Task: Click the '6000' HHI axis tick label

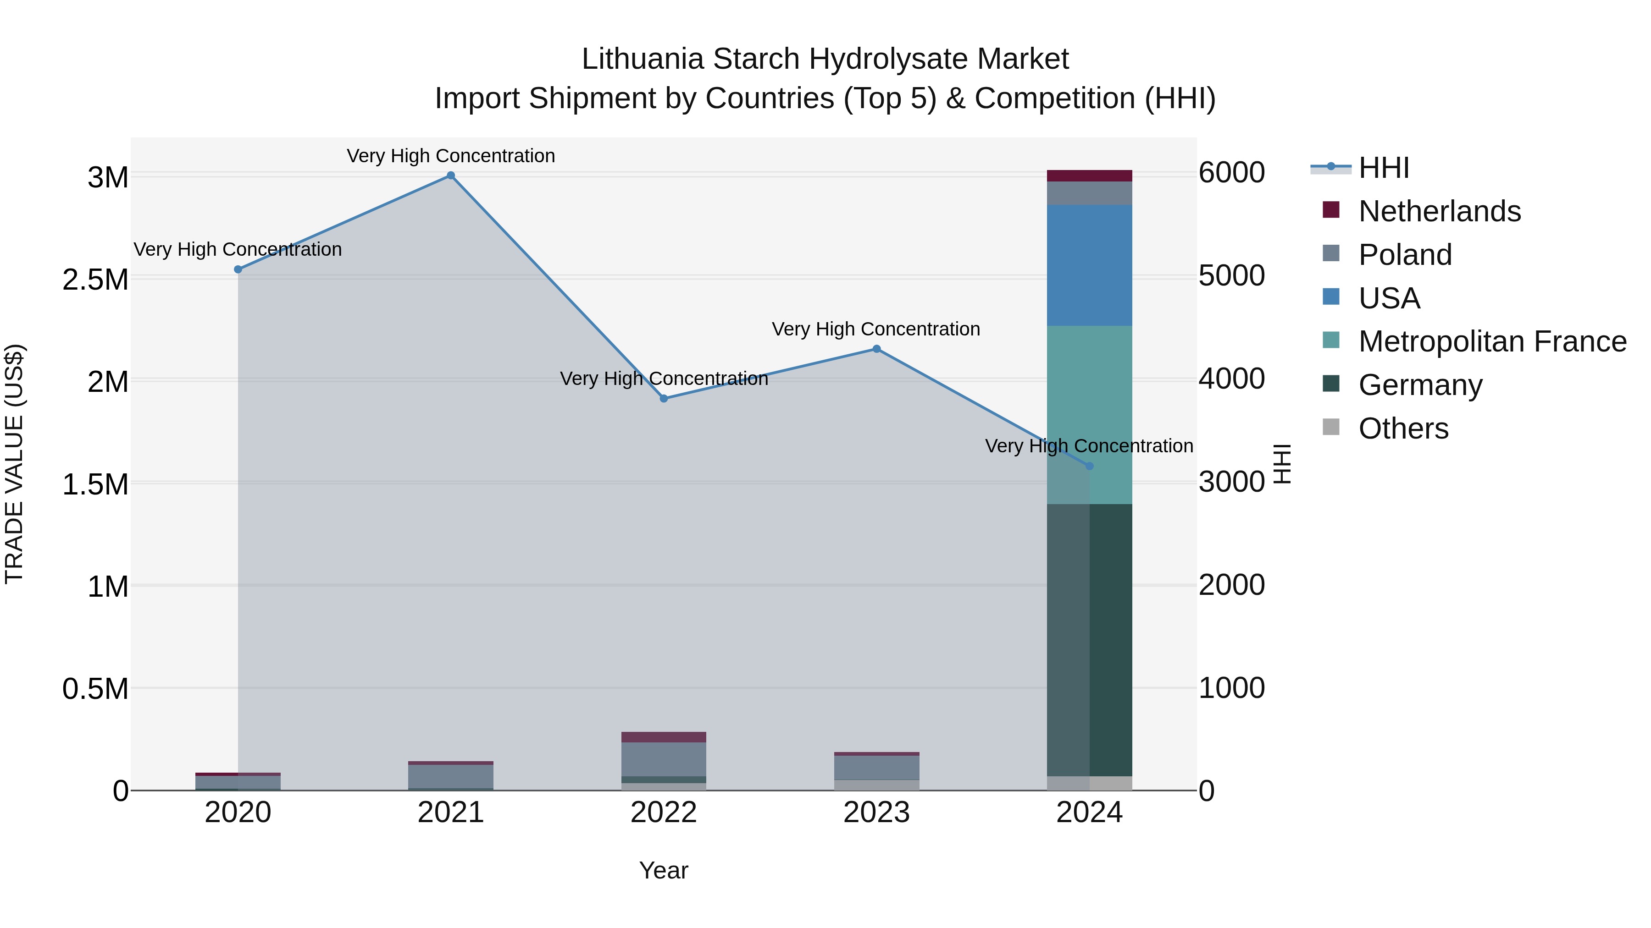Action: [1232, 173]
